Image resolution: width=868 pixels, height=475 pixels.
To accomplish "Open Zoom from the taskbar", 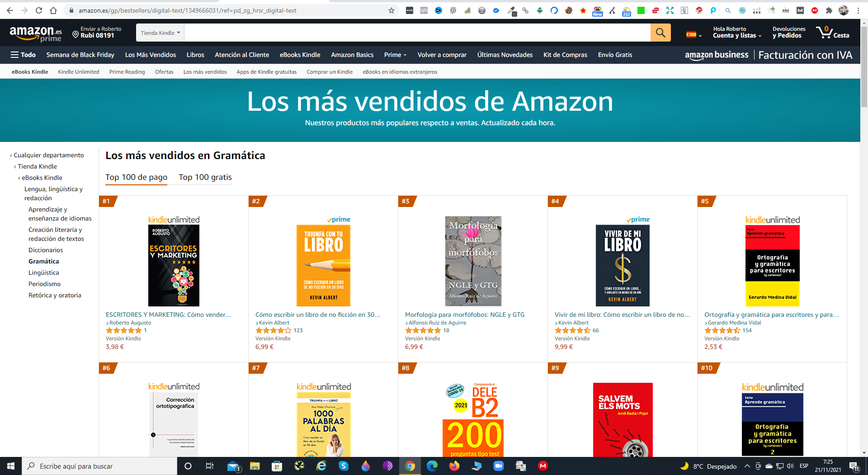I will (x=498, y=466).
